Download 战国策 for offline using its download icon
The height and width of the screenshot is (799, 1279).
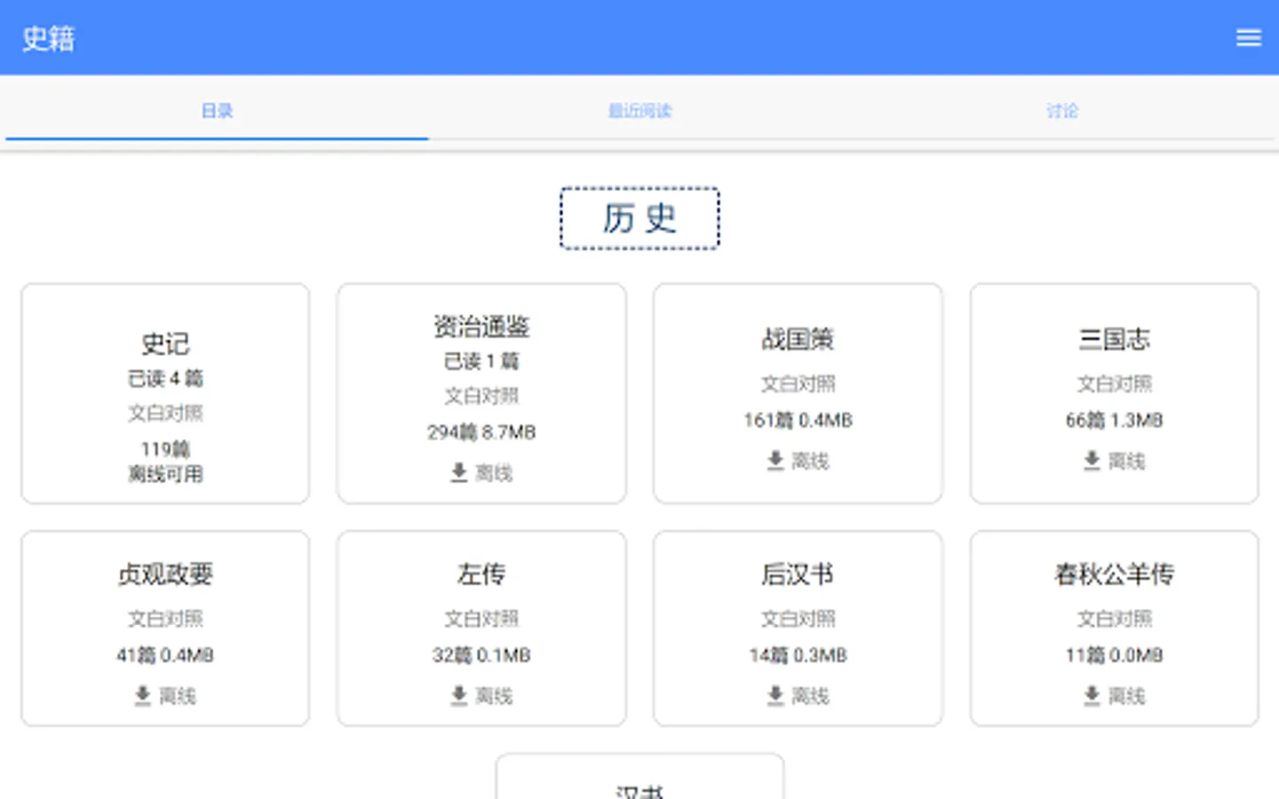coord(775,460)
